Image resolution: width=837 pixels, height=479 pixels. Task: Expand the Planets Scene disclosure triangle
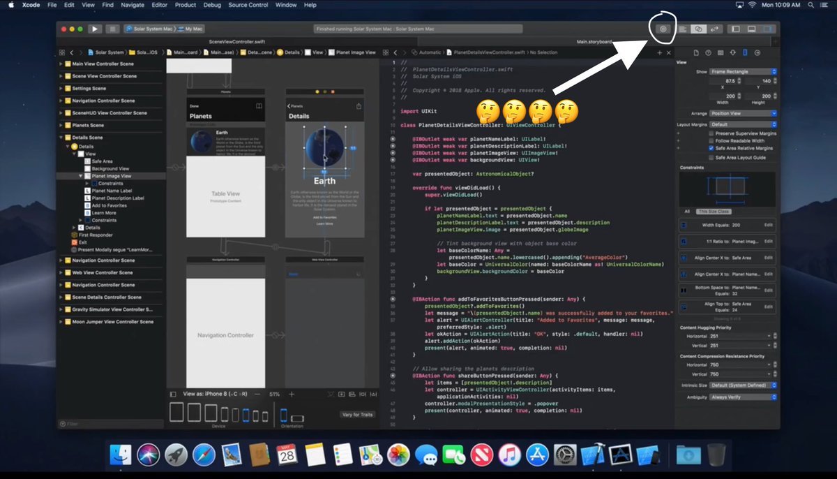click(61, 125)
